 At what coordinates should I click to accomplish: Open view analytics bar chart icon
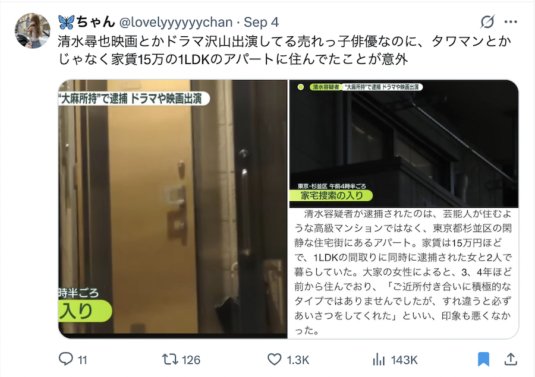(379, 359)
